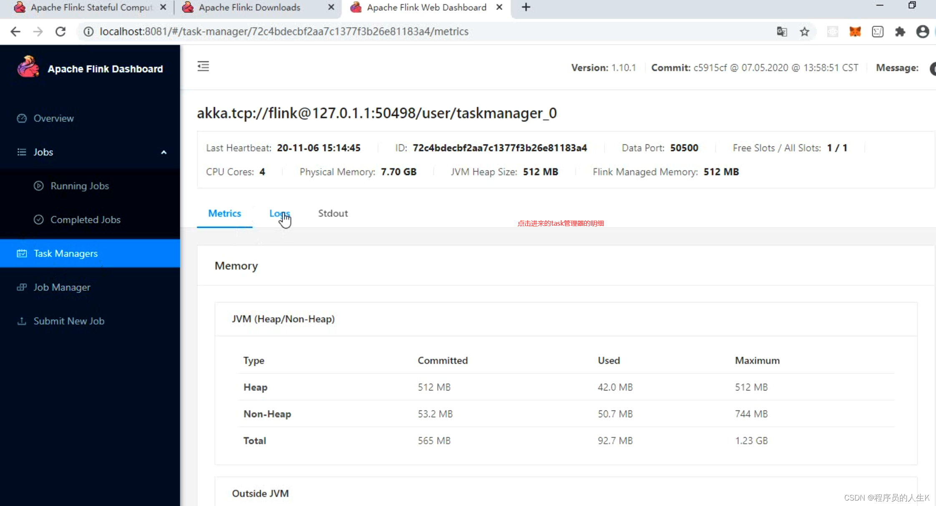Screen dimensions: 936x506
Task: Reload the page with the refresh button
Action: (x=60, y=32)
